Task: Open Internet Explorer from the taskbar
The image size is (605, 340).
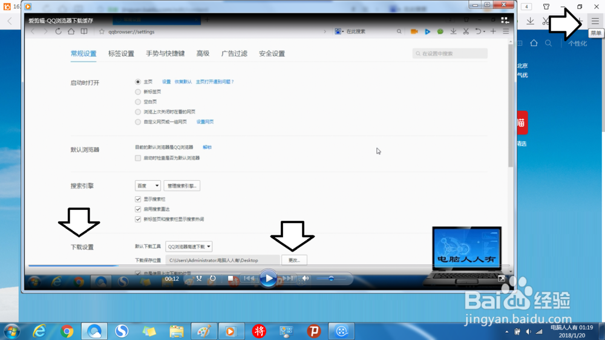Action: pos(39,331)
